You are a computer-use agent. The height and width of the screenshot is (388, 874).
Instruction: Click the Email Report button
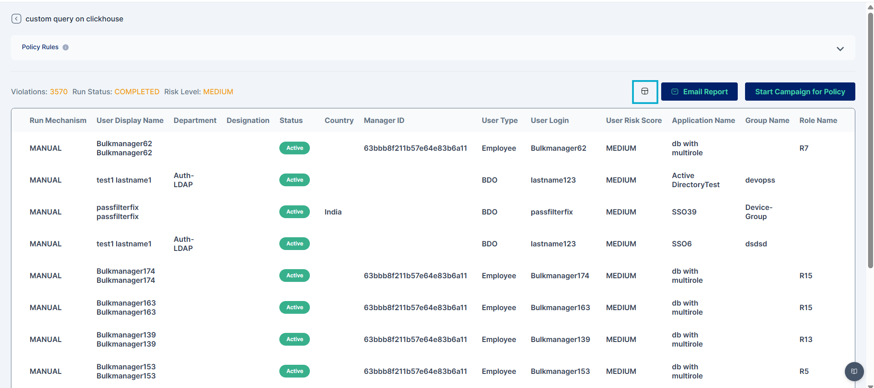(699, 92)
